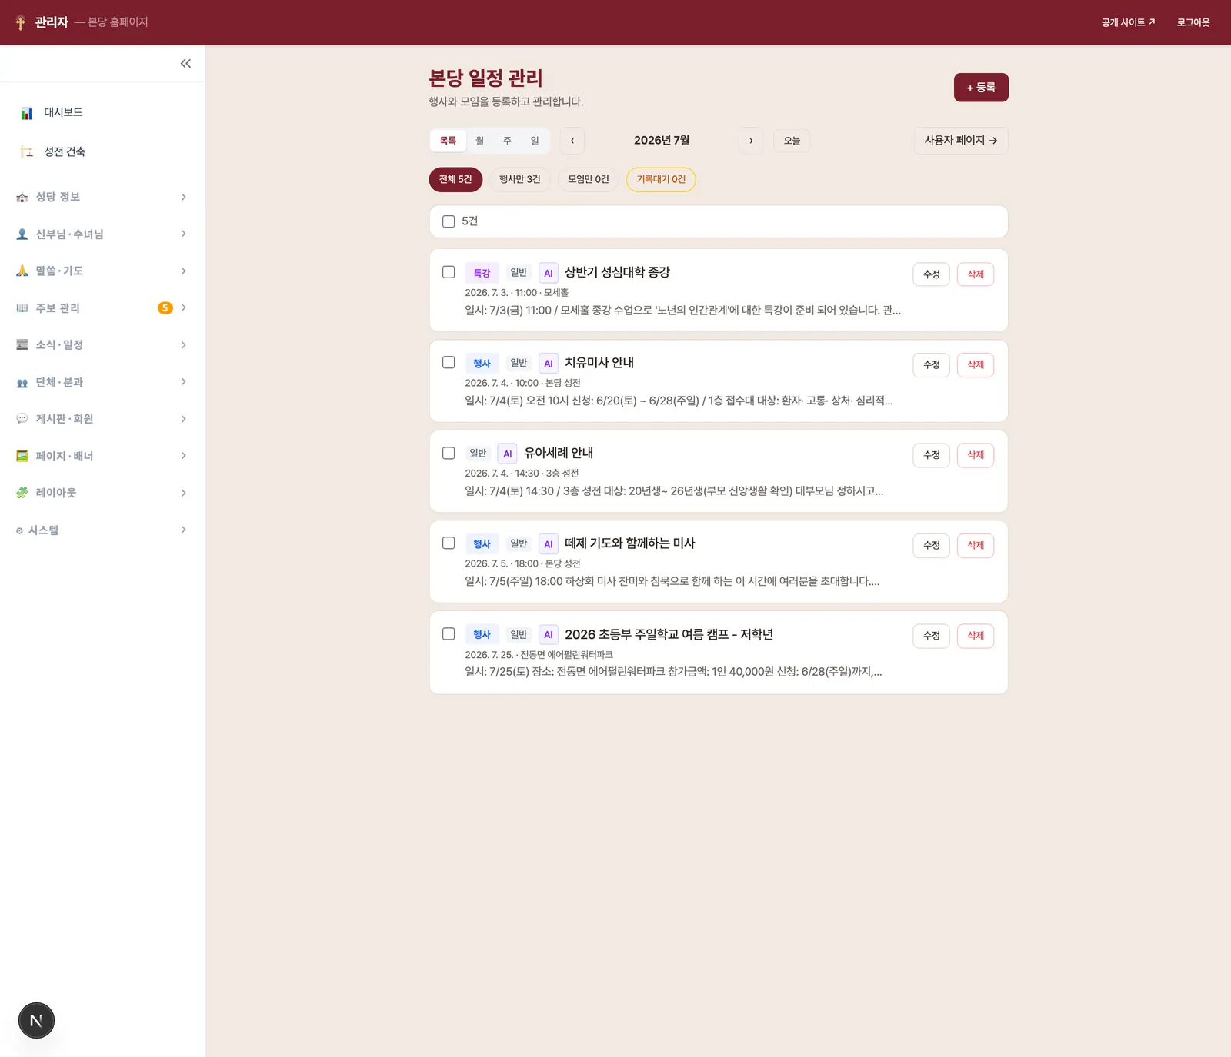Go to previous month arrow
1231x1057 pixels.
pos(572,141)
